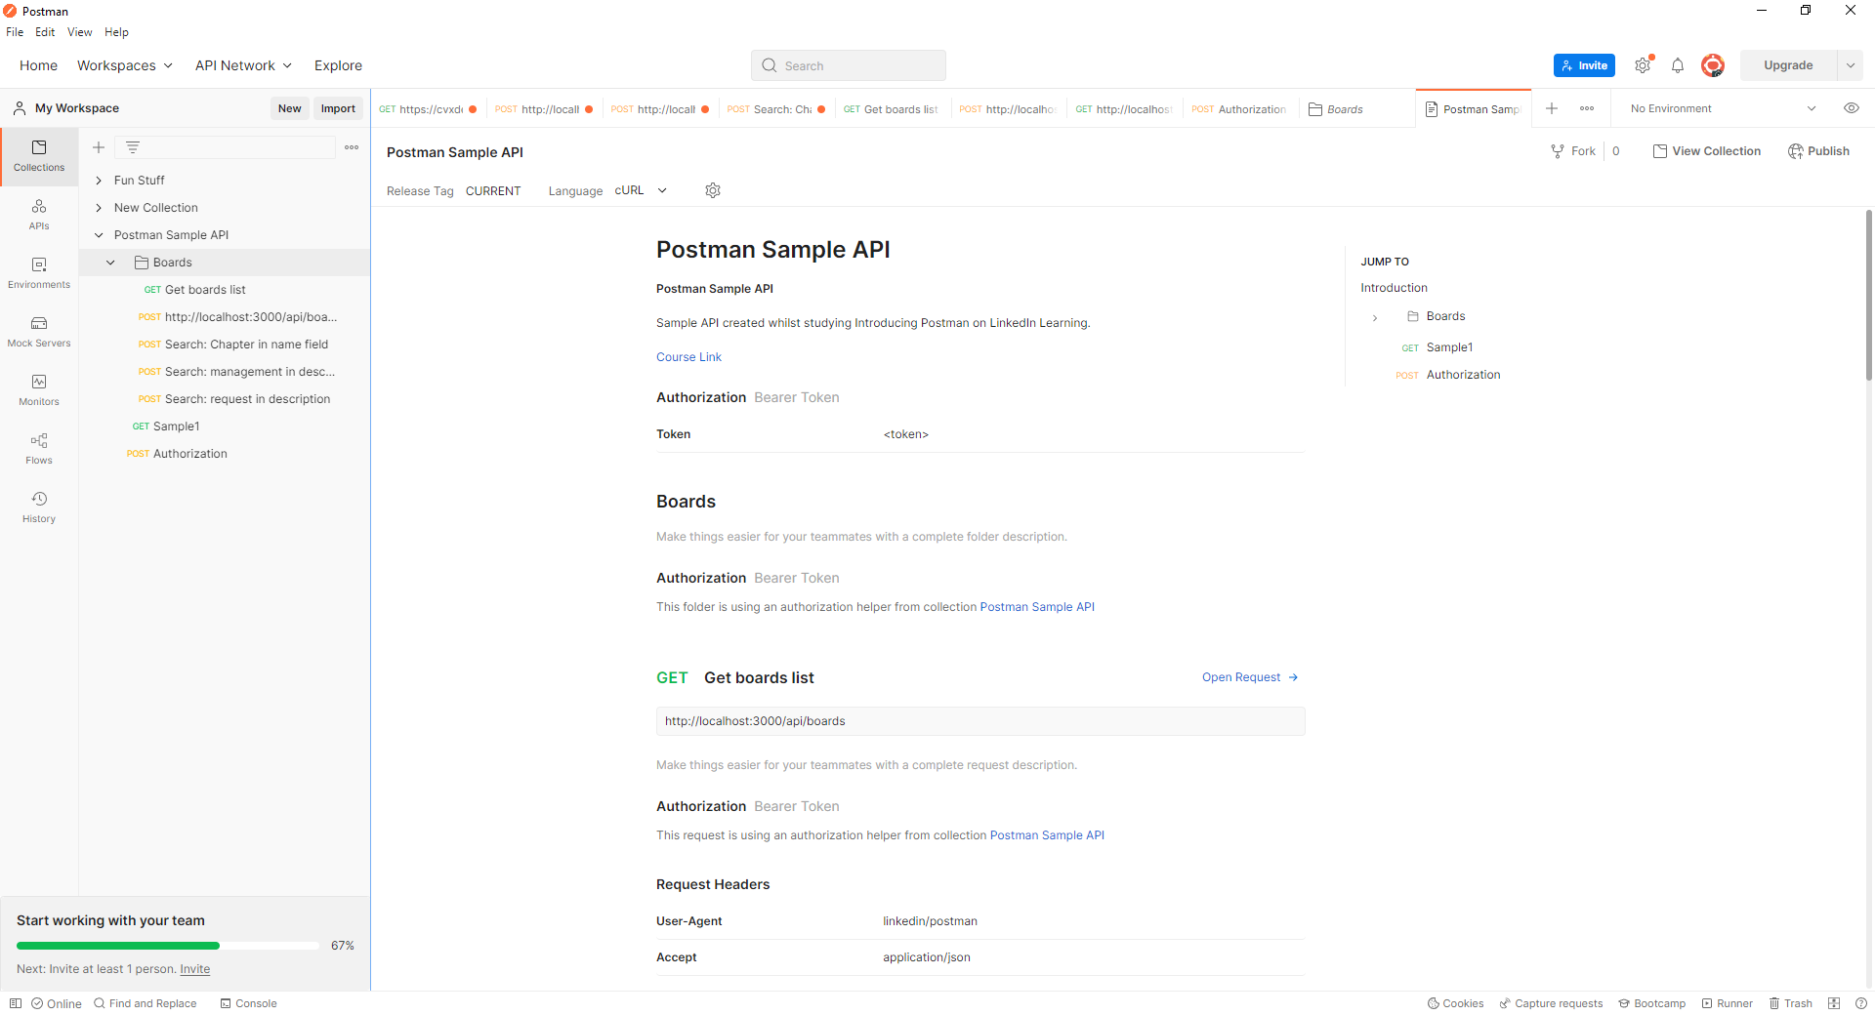Open notifications bell icon
The image size is (1875, 1015).
(1678, 65)
